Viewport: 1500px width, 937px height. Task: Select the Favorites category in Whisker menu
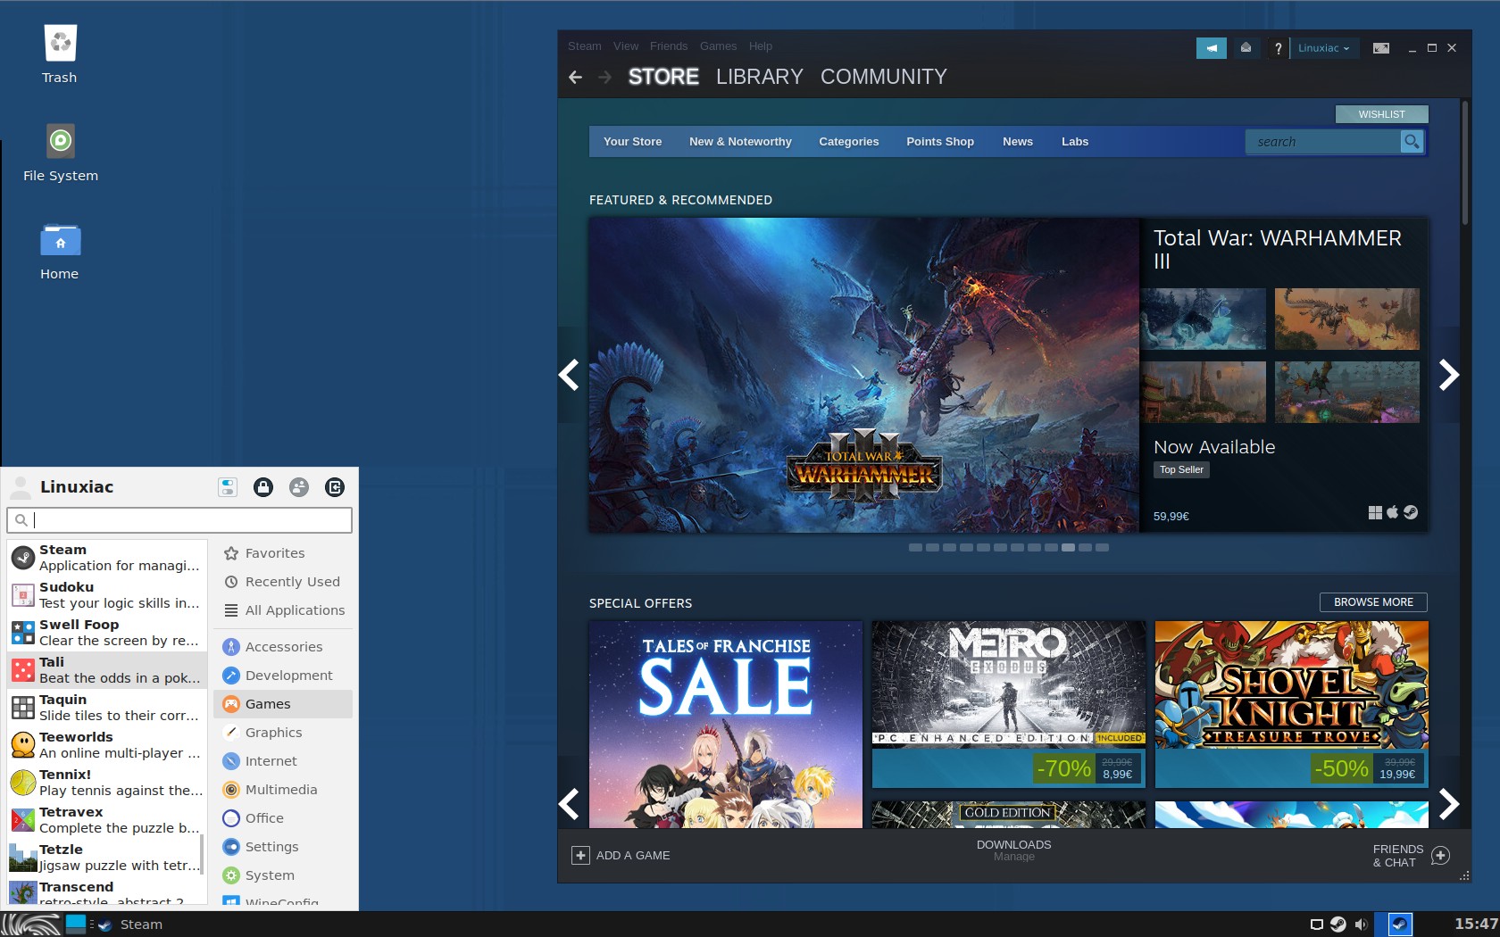(283, 553)
